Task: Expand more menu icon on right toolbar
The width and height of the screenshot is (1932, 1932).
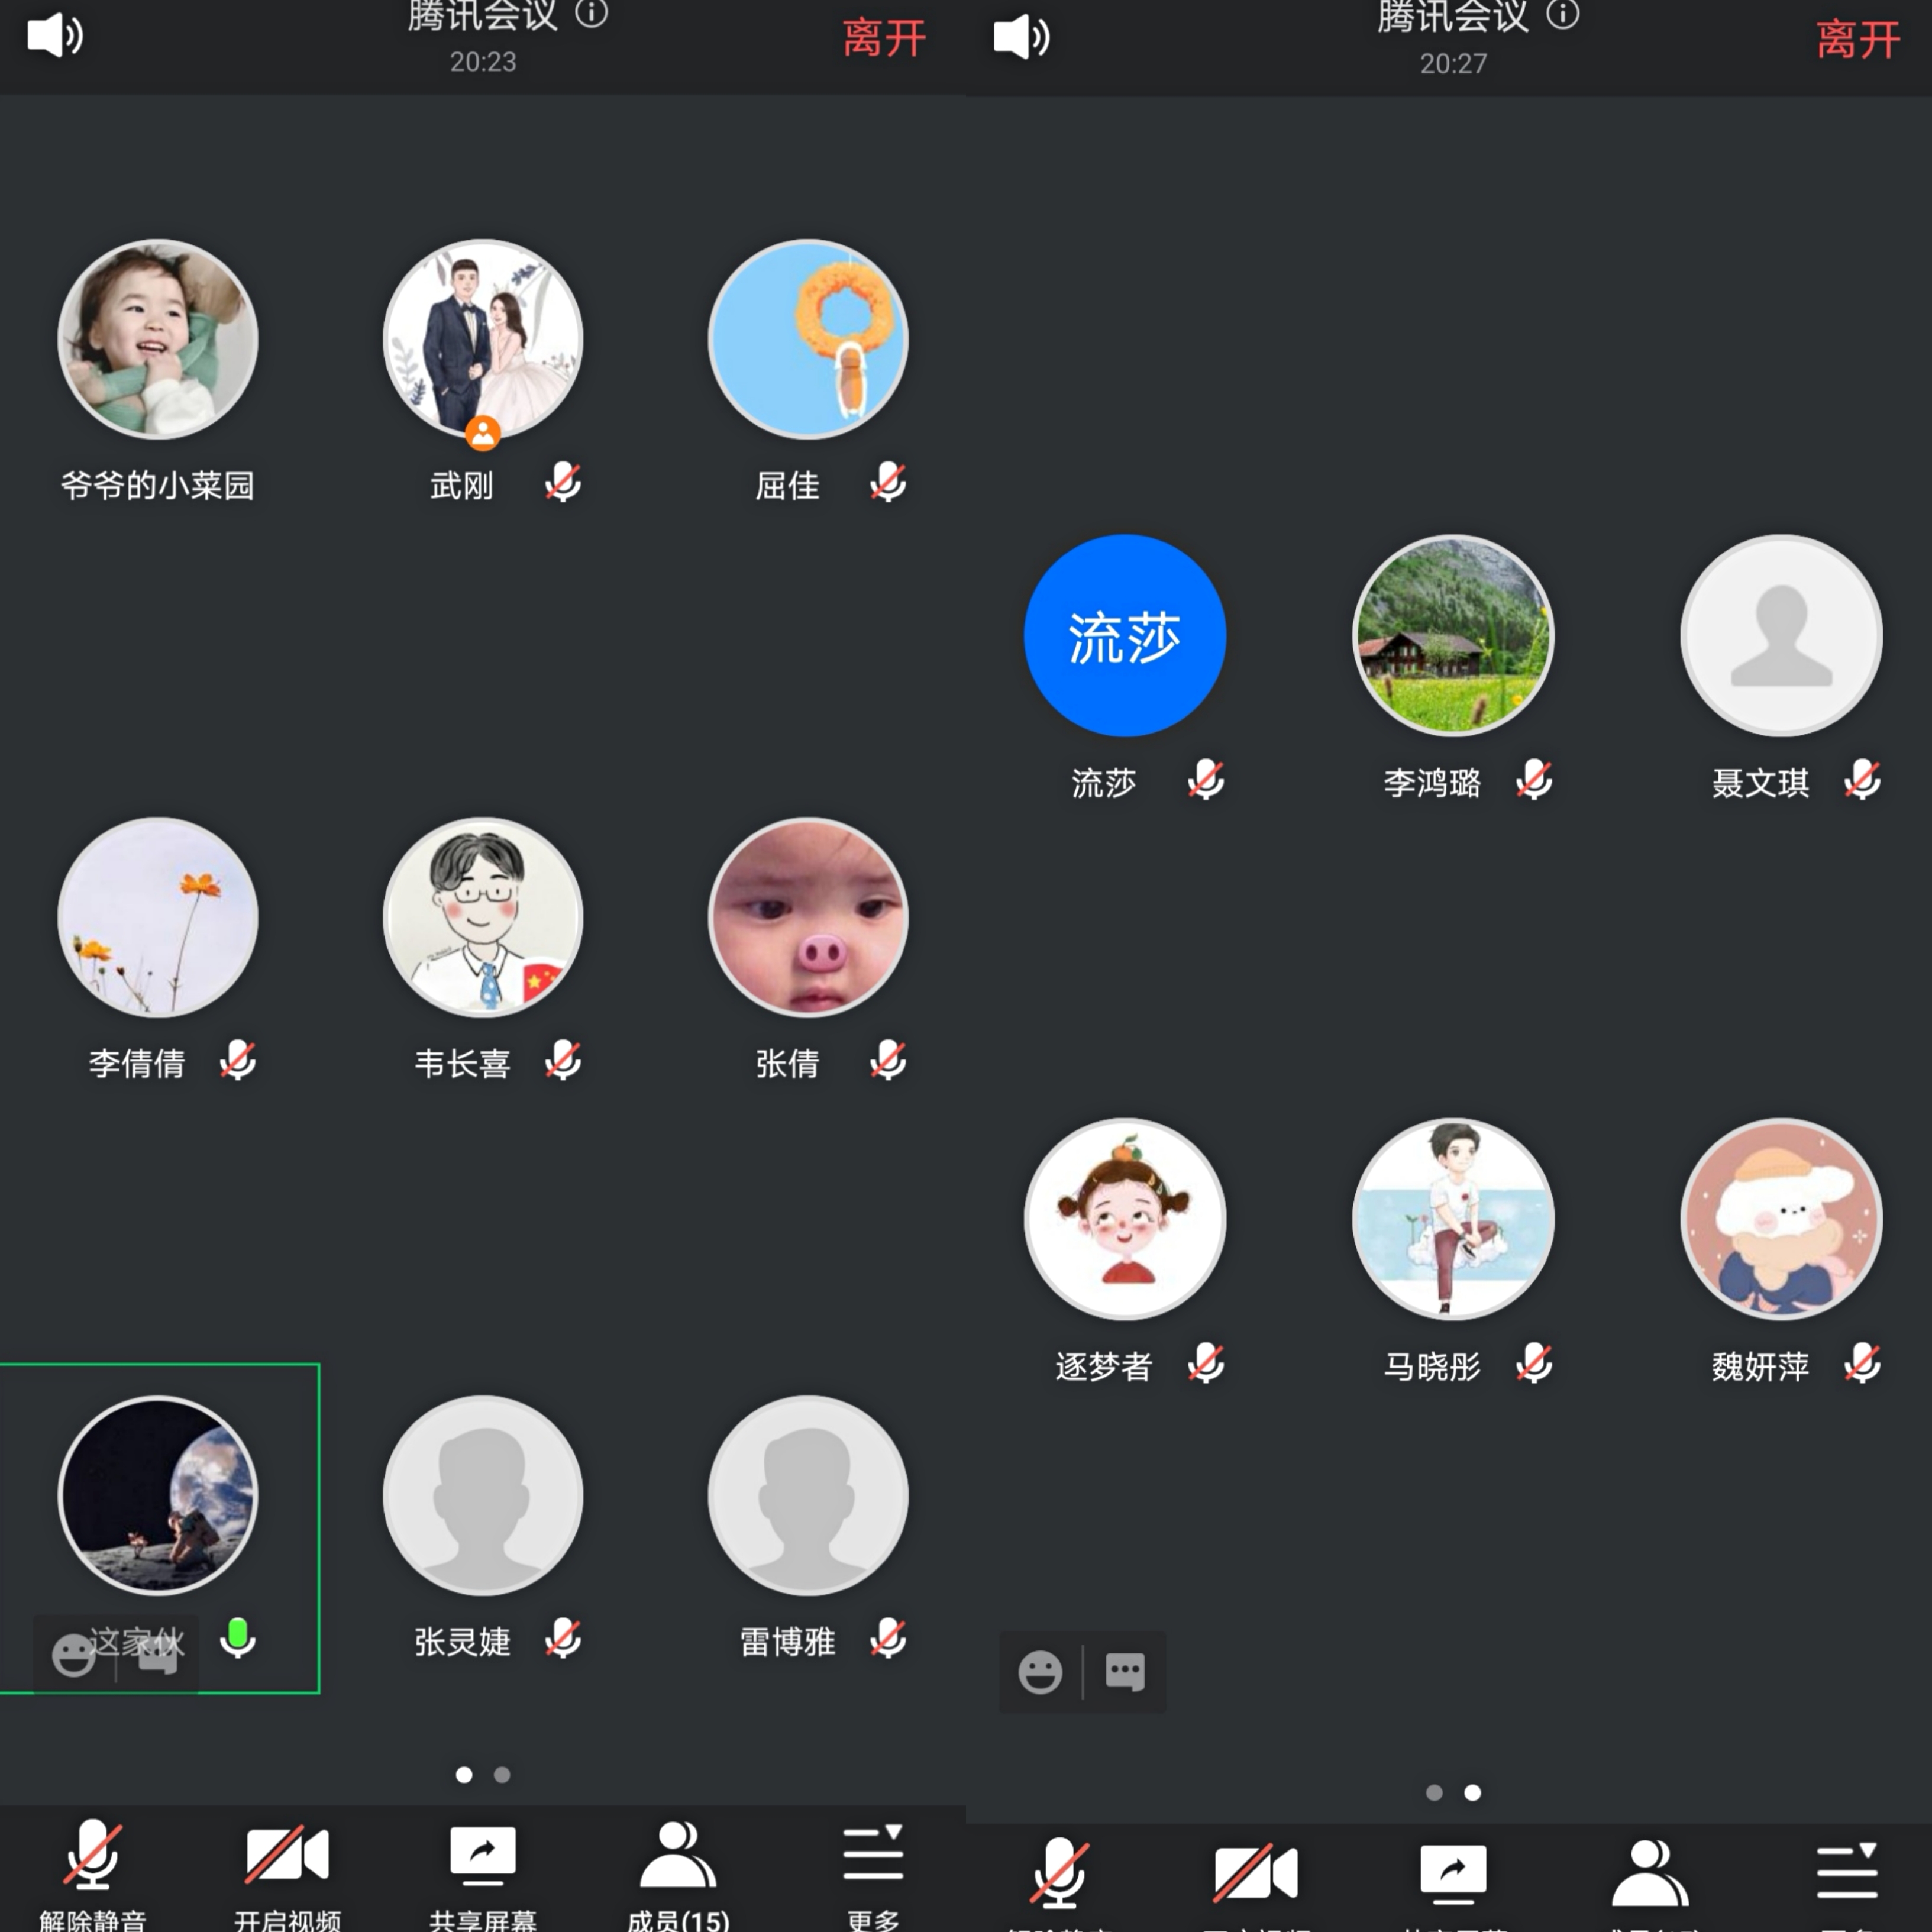Action: 1846,1870
